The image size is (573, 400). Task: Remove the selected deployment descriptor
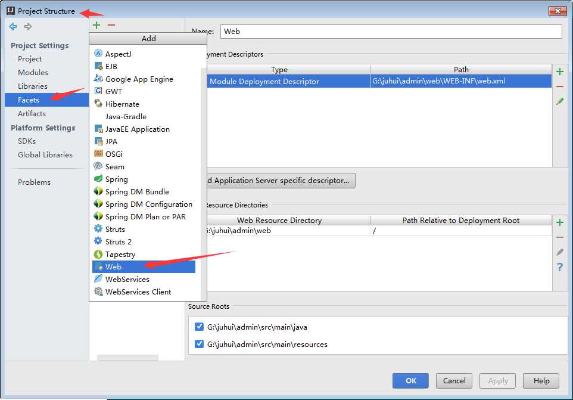point(559,86)
